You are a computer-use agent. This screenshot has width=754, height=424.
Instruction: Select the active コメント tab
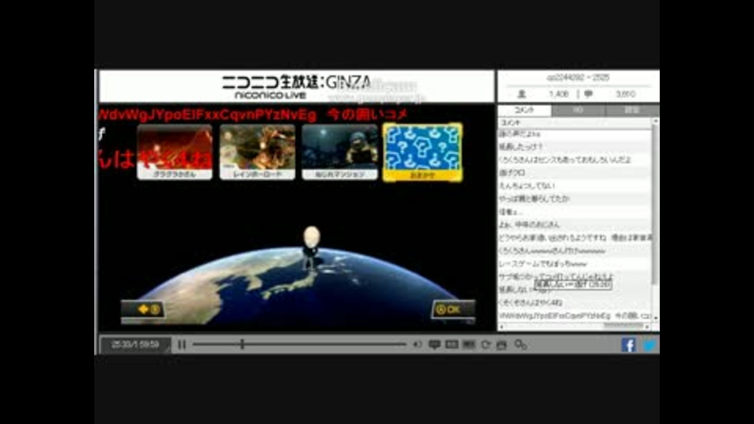[x=524, y=110]
